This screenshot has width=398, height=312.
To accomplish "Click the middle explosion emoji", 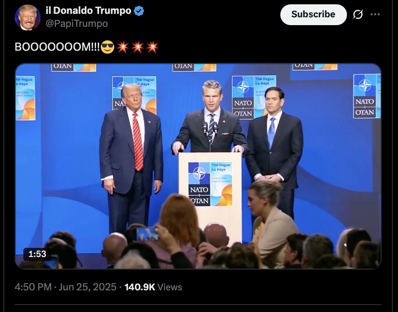I will point(138,47).
